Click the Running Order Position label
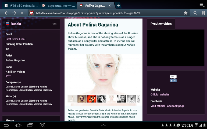 pos(19,44)
